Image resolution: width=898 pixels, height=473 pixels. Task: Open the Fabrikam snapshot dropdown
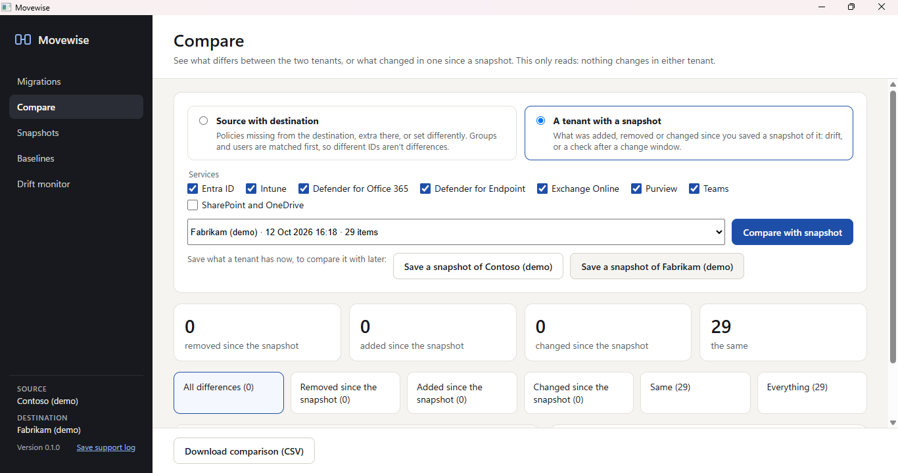click(x=456, y=232)
